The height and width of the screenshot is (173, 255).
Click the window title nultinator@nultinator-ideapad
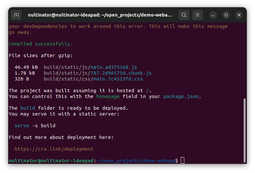(x=100, y=15)
